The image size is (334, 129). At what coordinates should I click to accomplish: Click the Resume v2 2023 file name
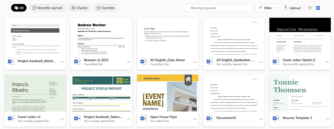pos(96,60)
